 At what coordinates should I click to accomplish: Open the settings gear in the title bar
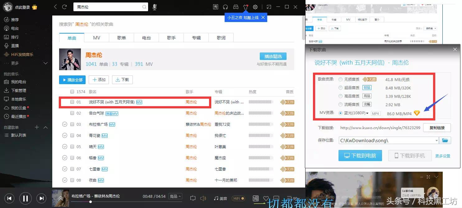[256, 7]
